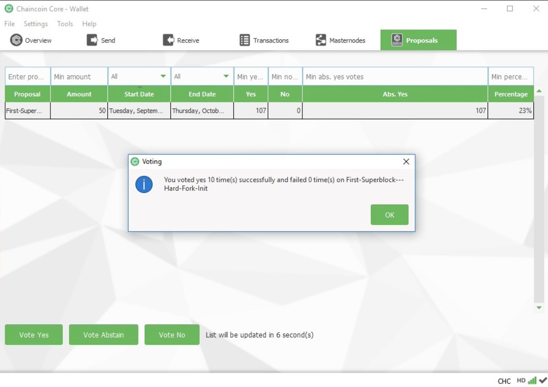Image resolution: width=548 pixels, height=387 pixels.
Task: Click the Vote Yes button
Action: pyautogui.click(x=34, y=335)
